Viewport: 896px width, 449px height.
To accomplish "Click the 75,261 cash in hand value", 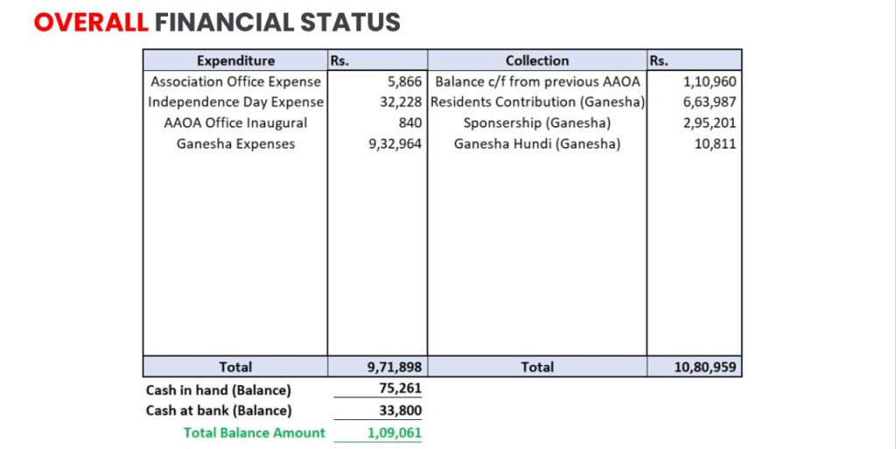I will point(402,389).
